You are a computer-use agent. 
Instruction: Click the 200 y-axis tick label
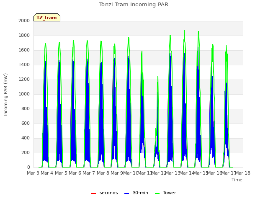pos(26,152)
